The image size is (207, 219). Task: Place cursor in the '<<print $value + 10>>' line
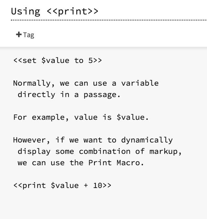pos(62,186)
